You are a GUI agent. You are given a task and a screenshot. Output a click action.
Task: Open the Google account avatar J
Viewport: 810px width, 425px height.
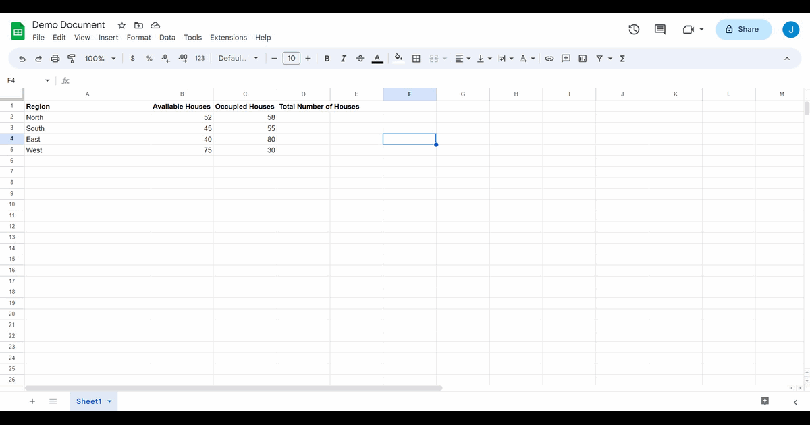791,29
